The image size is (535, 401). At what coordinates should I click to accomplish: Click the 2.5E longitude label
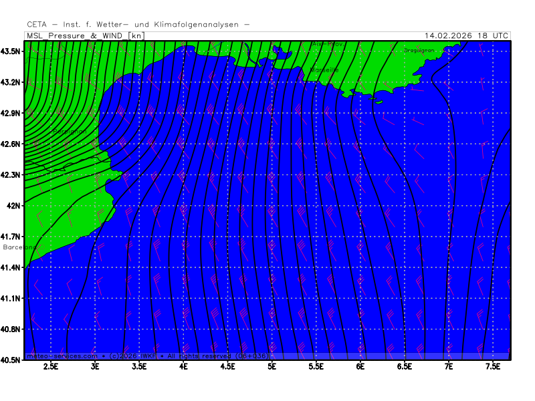click(51, 366)
